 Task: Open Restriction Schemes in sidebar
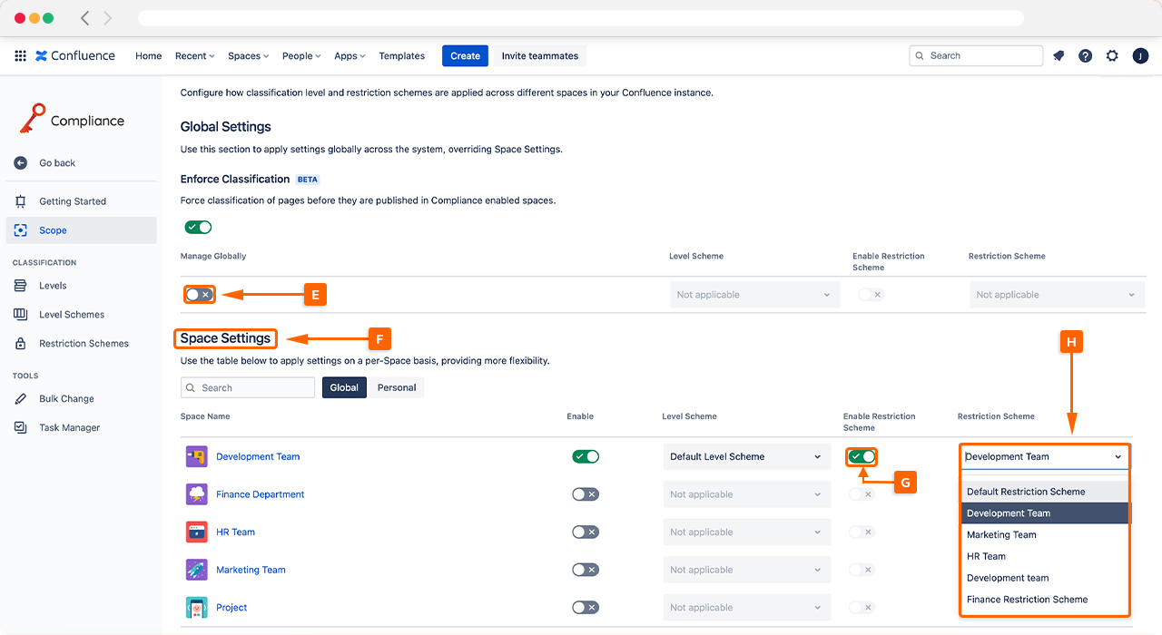point(84,344)
